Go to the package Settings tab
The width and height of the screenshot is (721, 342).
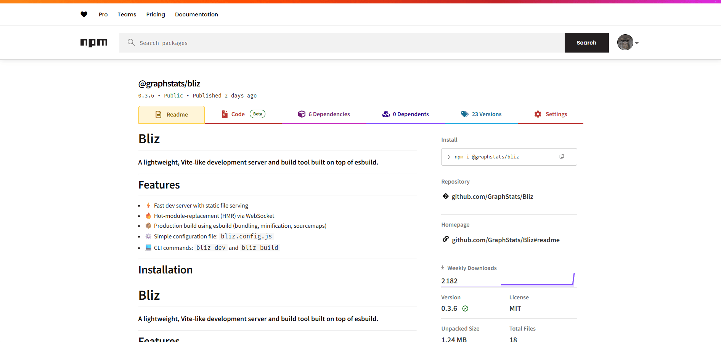click(x=551, y=114)
